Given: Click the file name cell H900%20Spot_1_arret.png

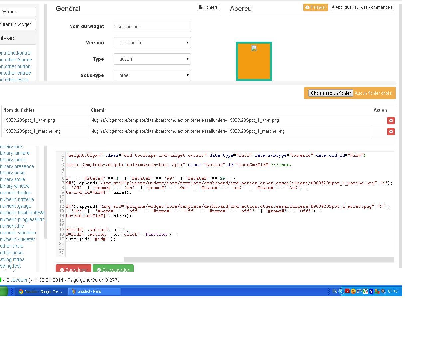Looking at the screenshot, I should tap(45, 120).
